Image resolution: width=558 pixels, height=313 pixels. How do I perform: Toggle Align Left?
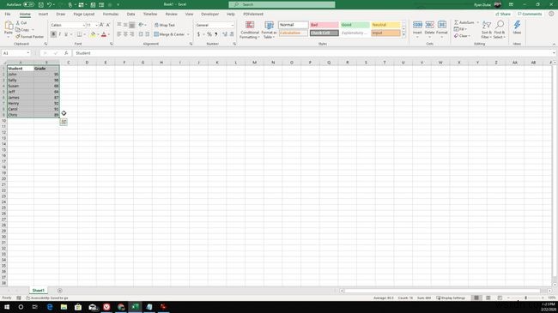[x=119, y=34]
